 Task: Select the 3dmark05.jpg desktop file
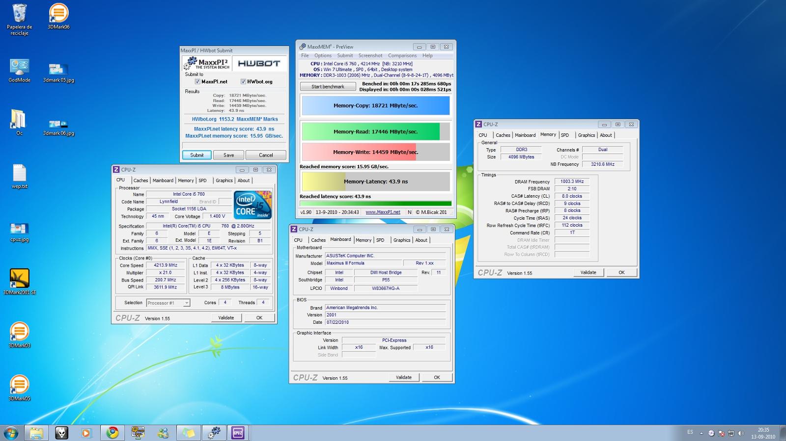(x=58, y=72)
